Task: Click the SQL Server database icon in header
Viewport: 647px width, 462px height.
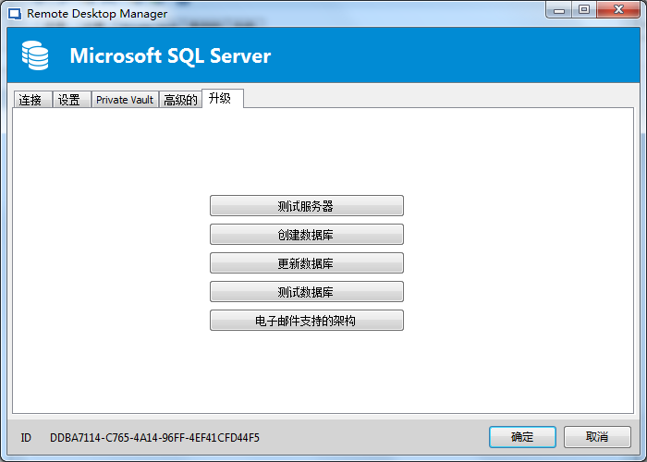Action: tap(35, 55)
